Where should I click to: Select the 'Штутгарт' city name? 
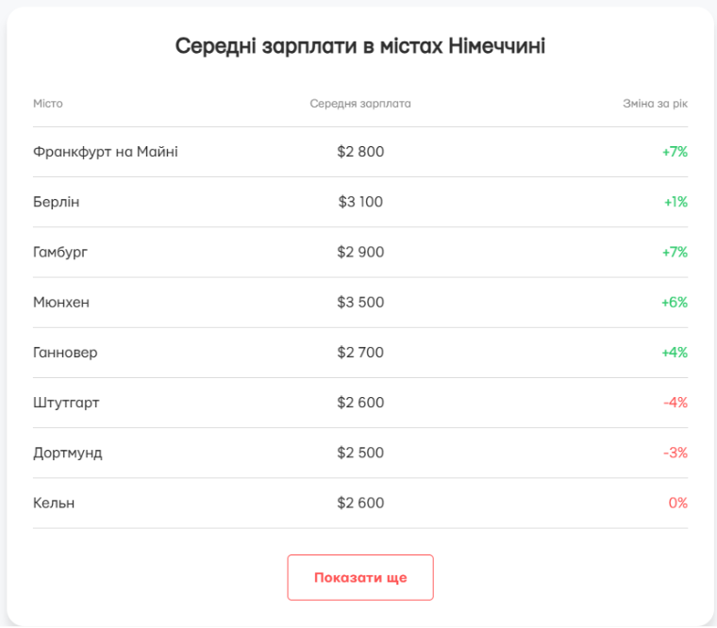point(66,403)
